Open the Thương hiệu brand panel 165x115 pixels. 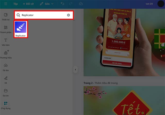(x=6, y=55)
